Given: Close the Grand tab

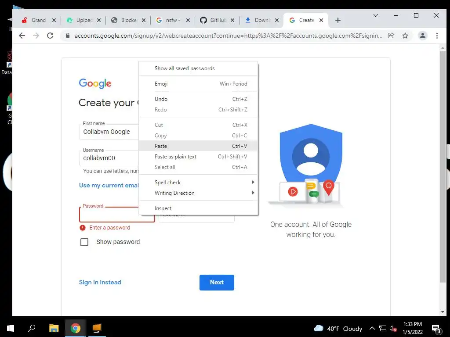Looking at the screenshot, I should pos(54,20).
